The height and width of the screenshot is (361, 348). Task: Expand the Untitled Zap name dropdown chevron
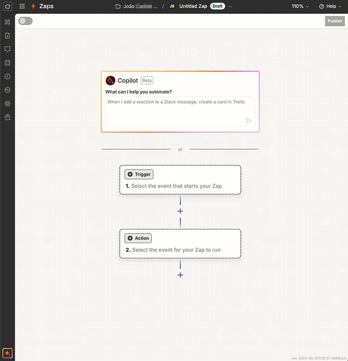[230, 7]
